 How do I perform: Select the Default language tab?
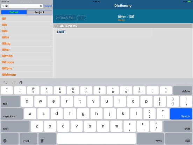click(x=14, y=12)
